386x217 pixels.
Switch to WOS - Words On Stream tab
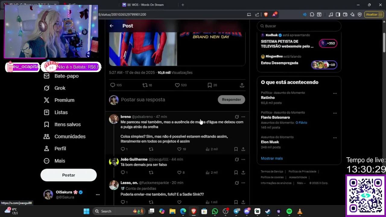pos(147,5)
